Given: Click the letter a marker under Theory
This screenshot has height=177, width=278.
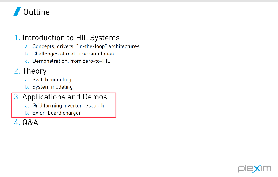Looking at the screenshot, I should [27, 79].
